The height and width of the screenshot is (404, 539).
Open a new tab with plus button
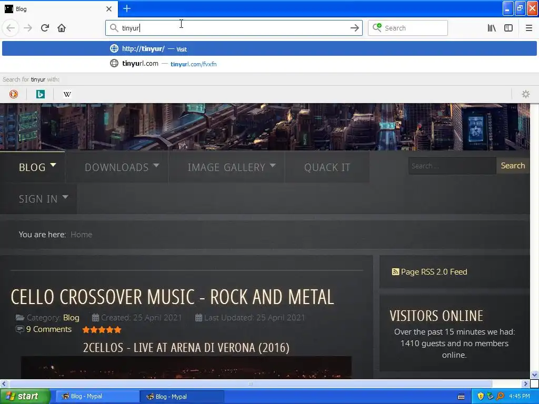click(x=127, y=8)
